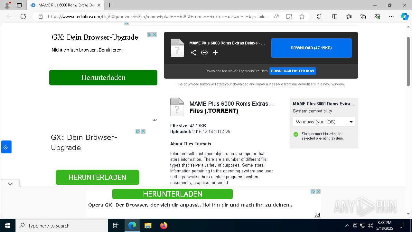Open AdChoices info on bottom banner ad
This screenshot has height=232, width=412.
click(x=313, y=191)
